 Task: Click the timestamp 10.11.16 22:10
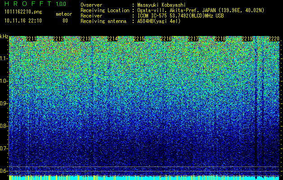tap(23, 21)
